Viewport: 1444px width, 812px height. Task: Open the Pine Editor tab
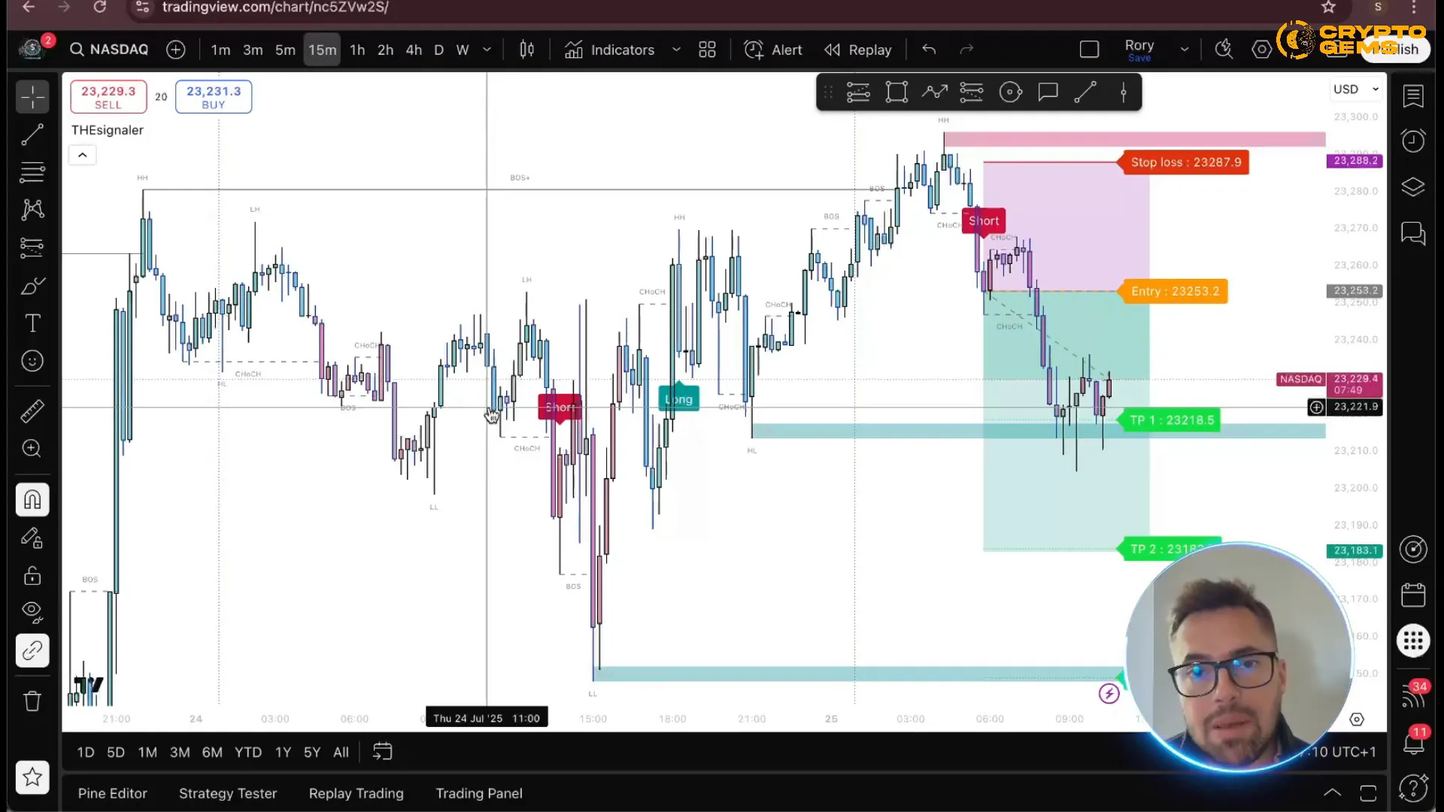point(113,793)
